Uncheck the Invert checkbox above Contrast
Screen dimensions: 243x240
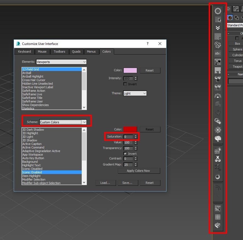(x=125, y=153)
